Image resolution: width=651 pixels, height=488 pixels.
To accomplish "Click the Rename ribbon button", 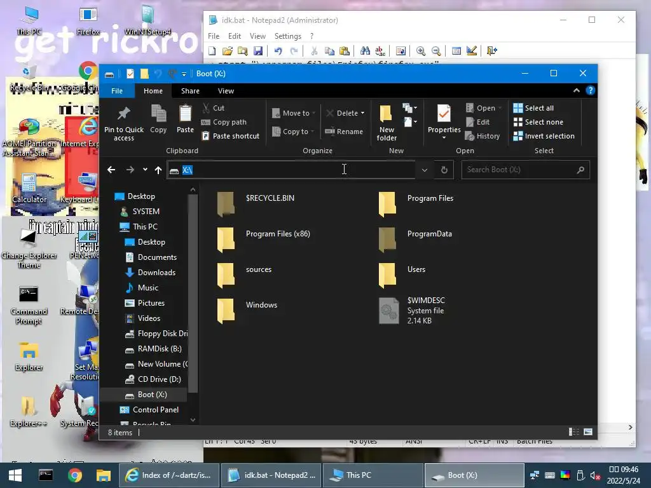I will tap(344, 131).
